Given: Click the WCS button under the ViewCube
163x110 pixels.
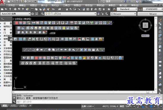Looking at the screenshot, I should pos(145,36).
